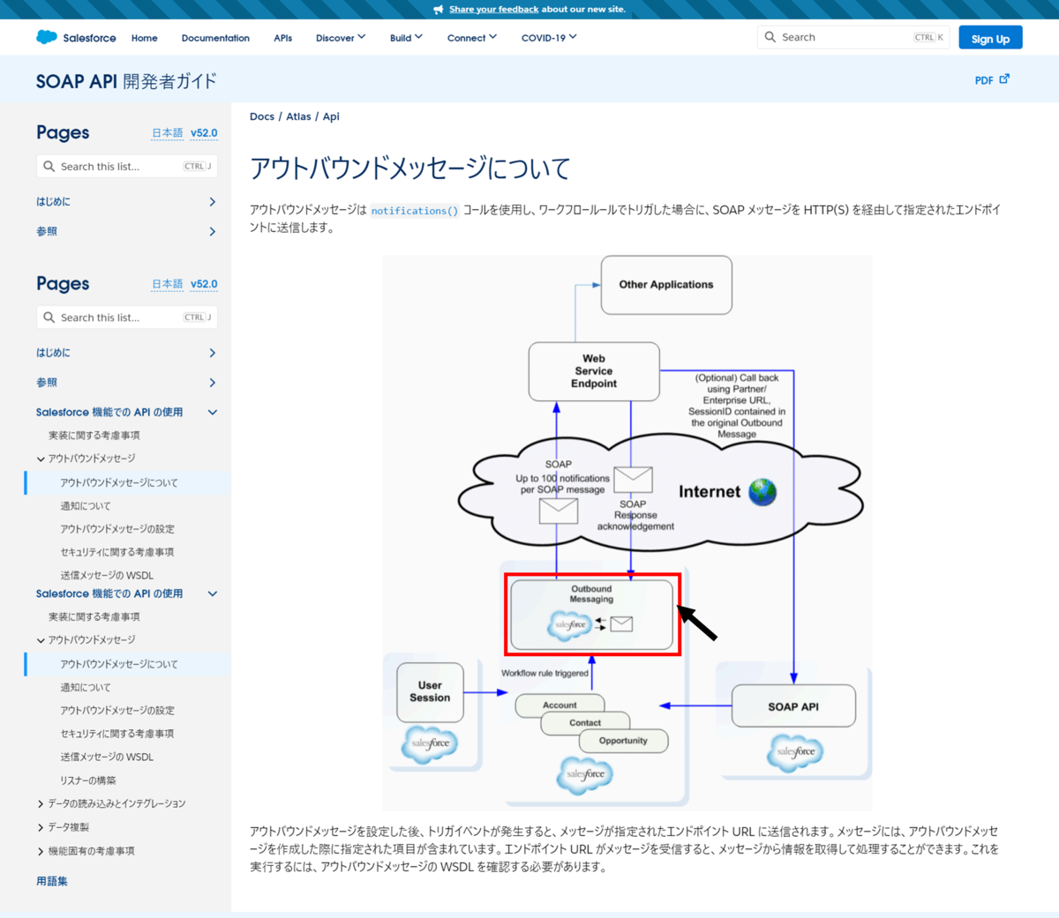Click the Api breadcrumb
1059x918 pixels.
(331, 116)
